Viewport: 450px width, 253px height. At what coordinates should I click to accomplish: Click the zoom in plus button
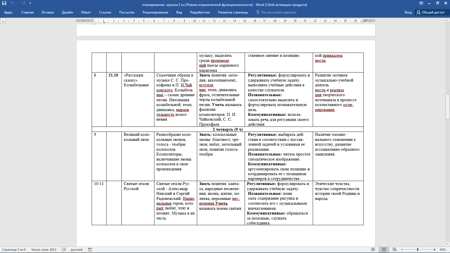(x=435, y=249)
